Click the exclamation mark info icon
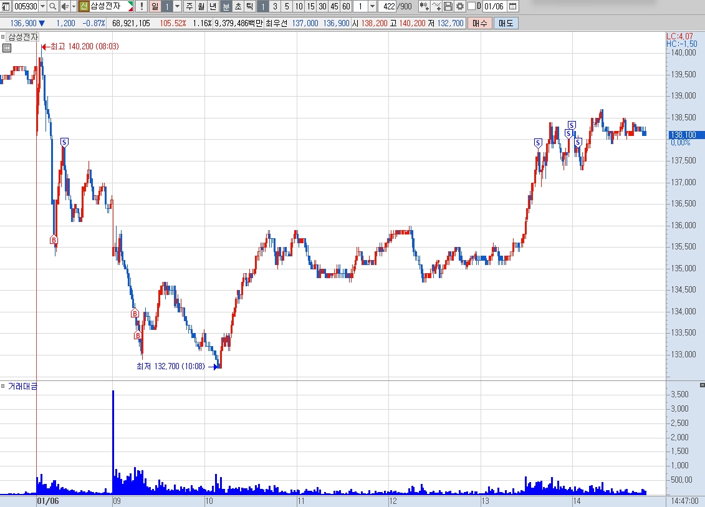This screenshot has height=507, width=705. pyautogui.click(x=141, y=6)
